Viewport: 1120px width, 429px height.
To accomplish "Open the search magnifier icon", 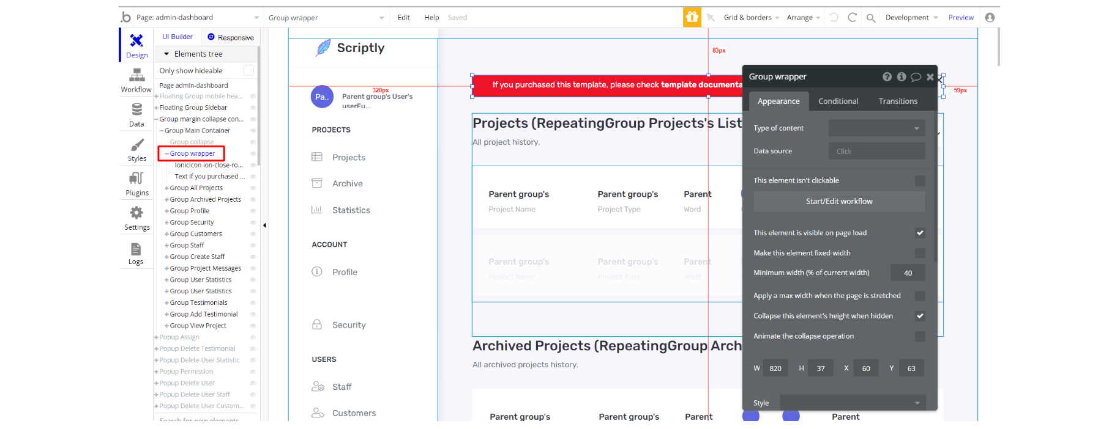I will click(870, 18).
